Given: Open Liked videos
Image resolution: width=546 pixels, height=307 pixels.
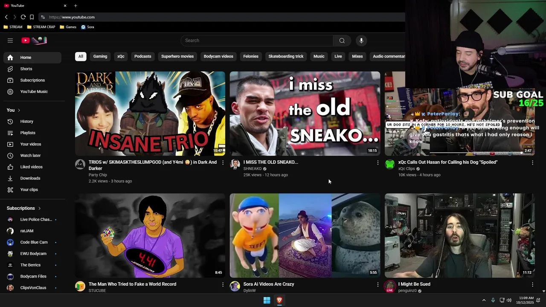Looking at the screenshot, I should [32, 167].
